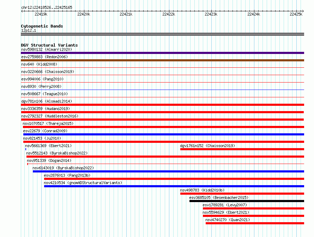Open esv1789281 (Levy2007) variant
314x237 pixels.
225,205
